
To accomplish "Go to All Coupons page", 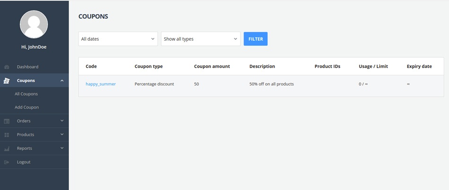I will tap(26, 94).
